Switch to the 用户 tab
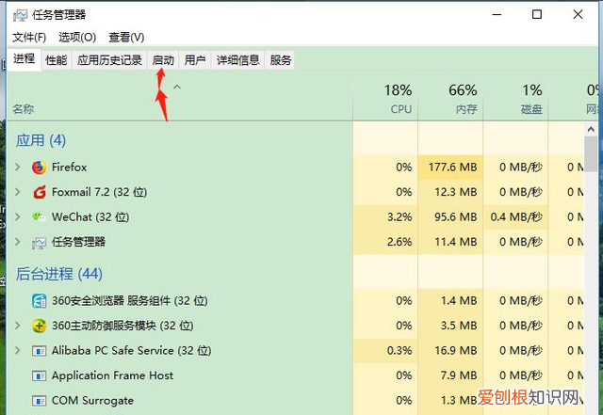Viewport: 603px width, 415px height. (x=195, y=60)
